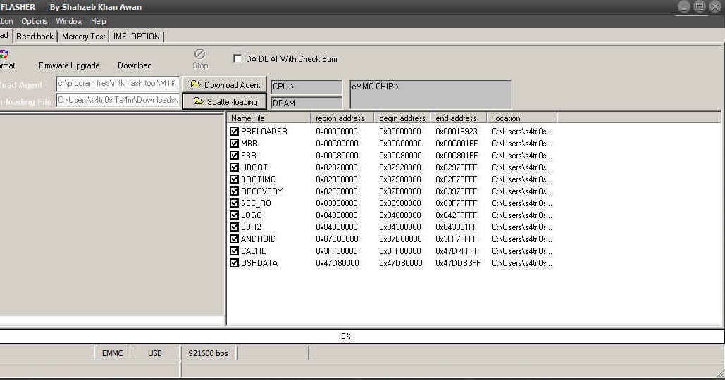Viewport: 725px width, 380px height.
Task: Click the EMMC status bar entry
Action: click(112, 353)
